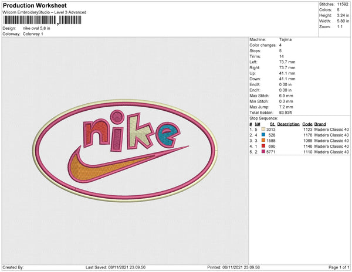The width and height of the screenshot is (352, 272).
Task: Click the 'Brand' column header
Action: point(320,124)
